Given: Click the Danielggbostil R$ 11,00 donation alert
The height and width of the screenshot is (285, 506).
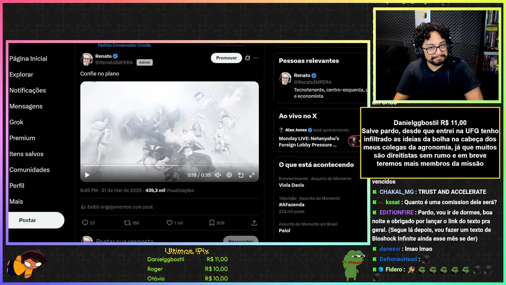Looking at the screenshot, I should pyautogui.click(x=430, y=143).
